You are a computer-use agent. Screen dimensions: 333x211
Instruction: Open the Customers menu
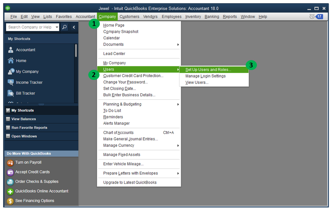[x=129, y=17]
